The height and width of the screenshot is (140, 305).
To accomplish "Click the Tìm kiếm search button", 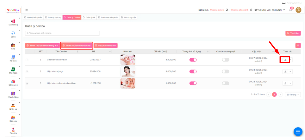I will pyautogui.click(x=293, y=33).
